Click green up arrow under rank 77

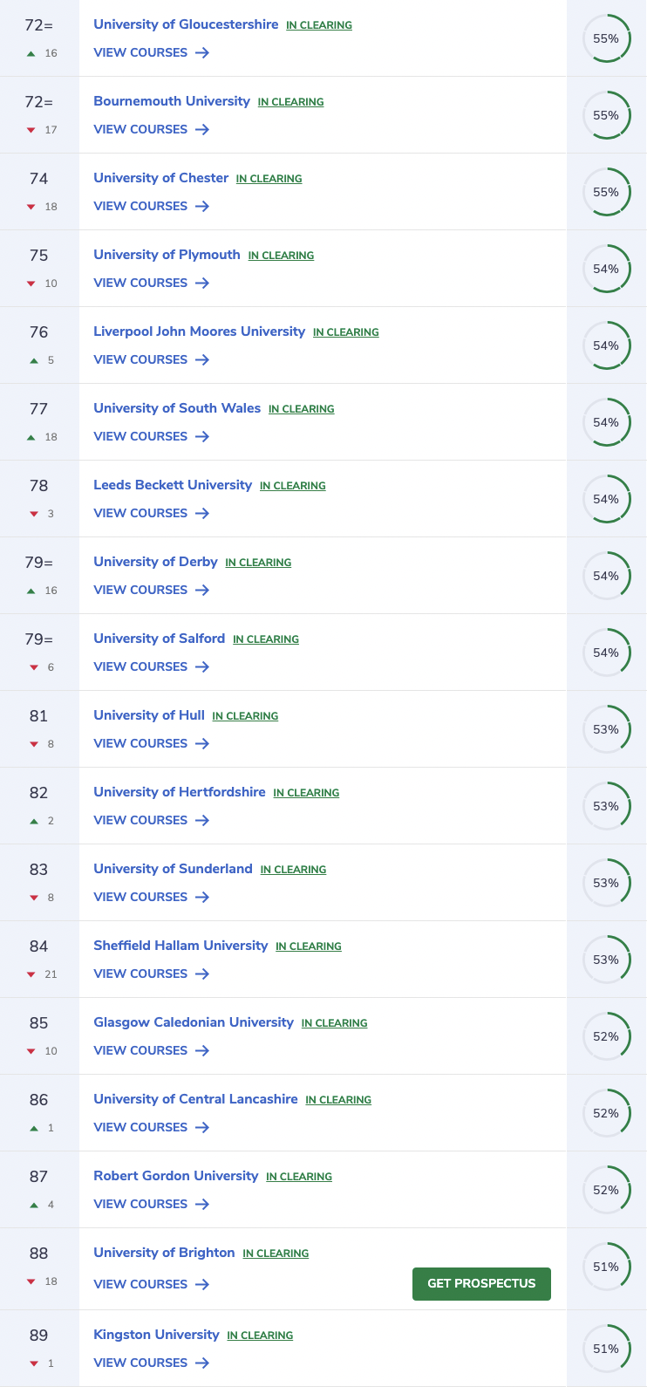point(31,437)
